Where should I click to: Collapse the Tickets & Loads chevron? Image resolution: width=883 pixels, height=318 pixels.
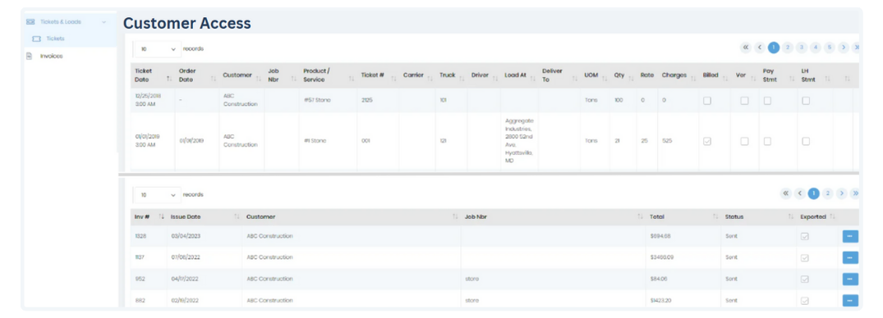[103, 22]
